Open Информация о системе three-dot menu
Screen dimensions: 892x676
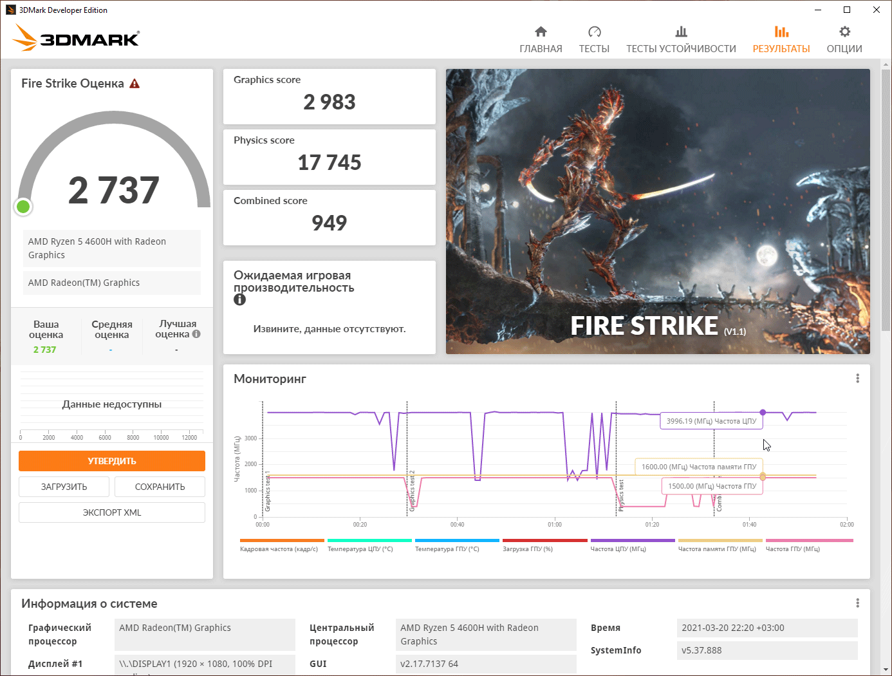click(x=857, y=603)
